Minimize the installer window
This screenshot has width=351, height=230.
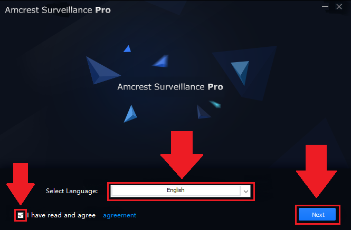click(x=325, y=7)
